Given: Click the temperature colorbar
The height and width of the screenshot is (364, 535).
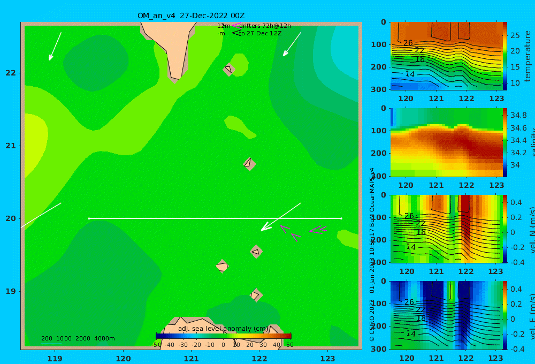Looking at the screenshot, I should click(x=505, y=56).
